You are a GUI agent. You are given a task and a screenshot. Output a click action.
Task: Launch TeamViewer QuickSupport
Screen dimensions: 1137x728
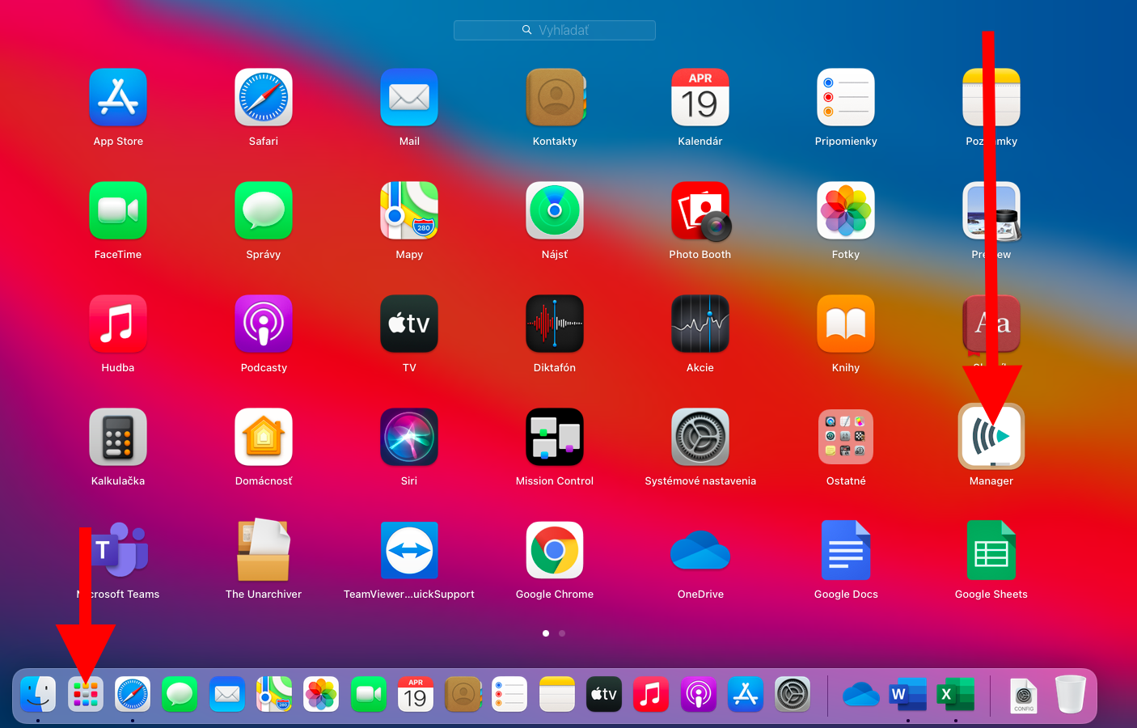tap(408, 551)
